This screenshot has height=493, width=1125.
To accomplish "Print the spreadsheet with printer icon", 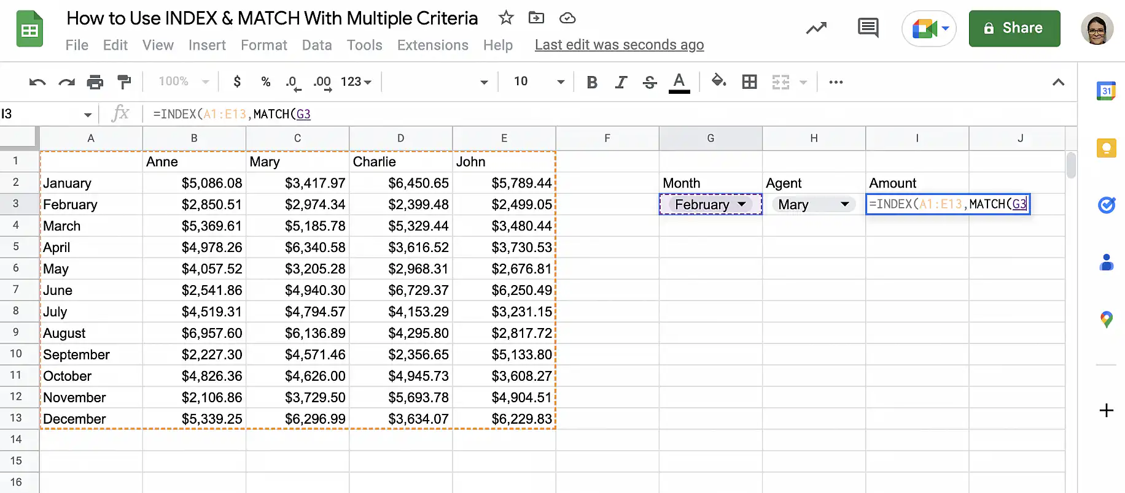I will [x=95, y=82].
